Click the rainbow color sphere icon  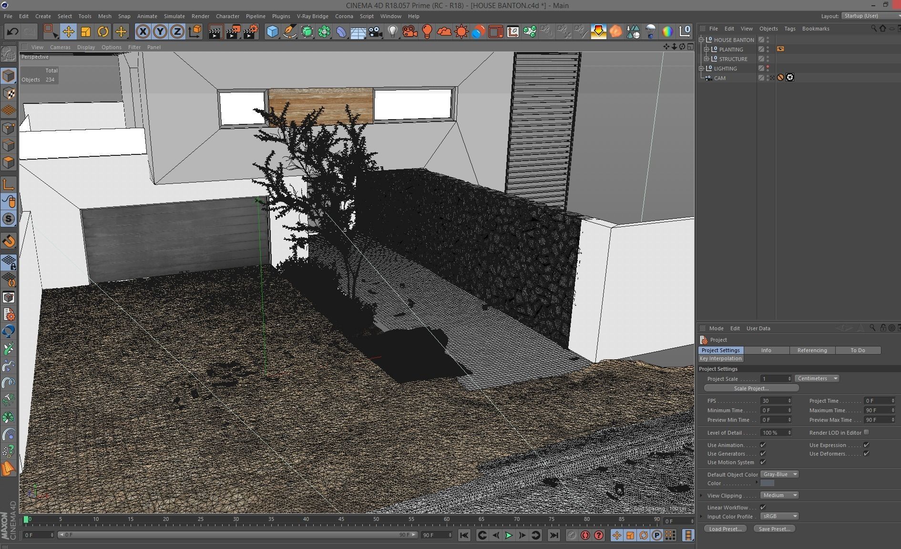pyautogui.click(x=667, y=32)
